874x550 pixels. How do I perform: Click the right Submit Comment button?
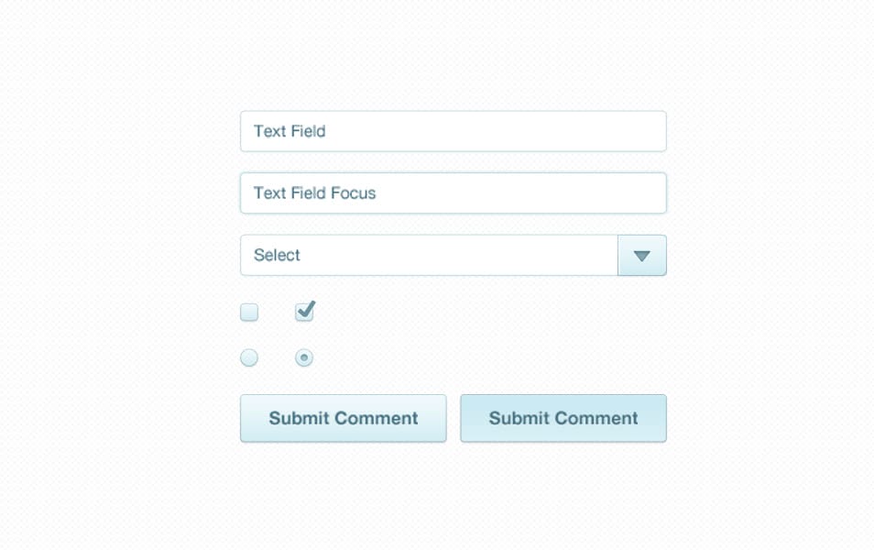563,418
